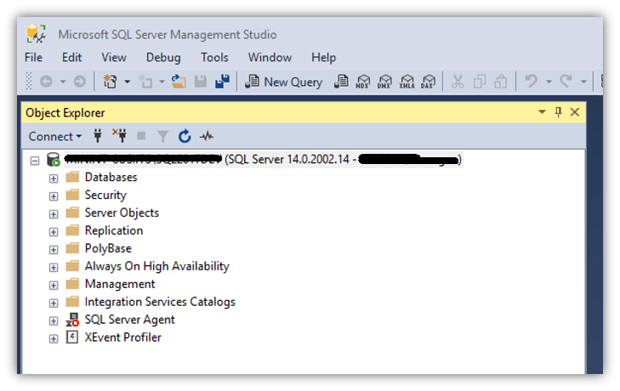Open the Connect dropdown in Object Explorer
The height and width of the screenshot is (391, 620).
coord(55,136)
